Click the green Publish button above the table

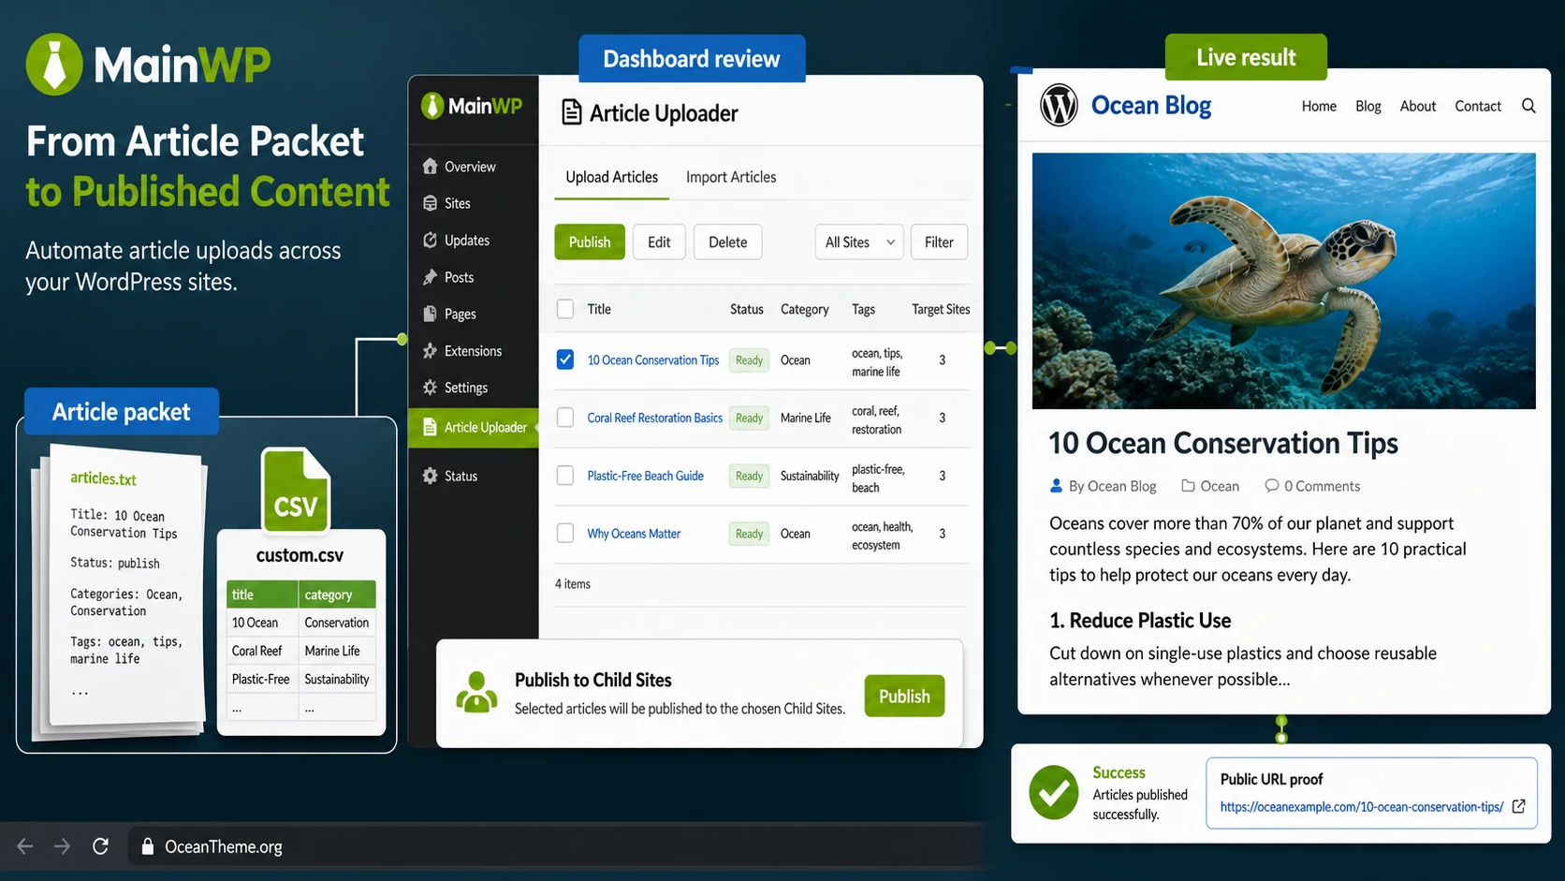click(590, 242)
